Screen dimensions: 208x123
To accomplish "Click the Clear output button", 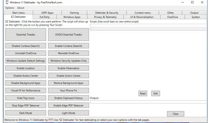I will 176,114.
